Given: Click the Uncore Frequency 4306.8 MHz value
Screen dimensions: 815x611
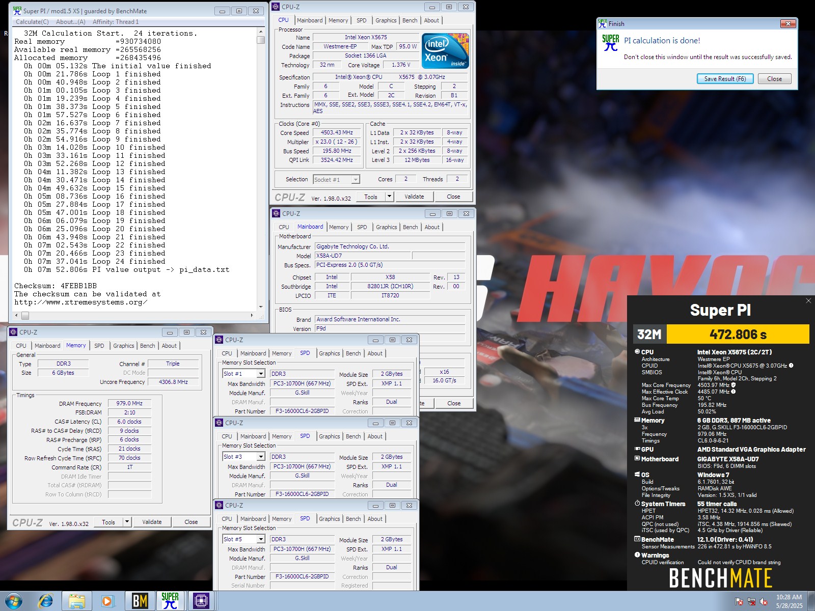Looking at the screenshot, I should tap(173, 382).
